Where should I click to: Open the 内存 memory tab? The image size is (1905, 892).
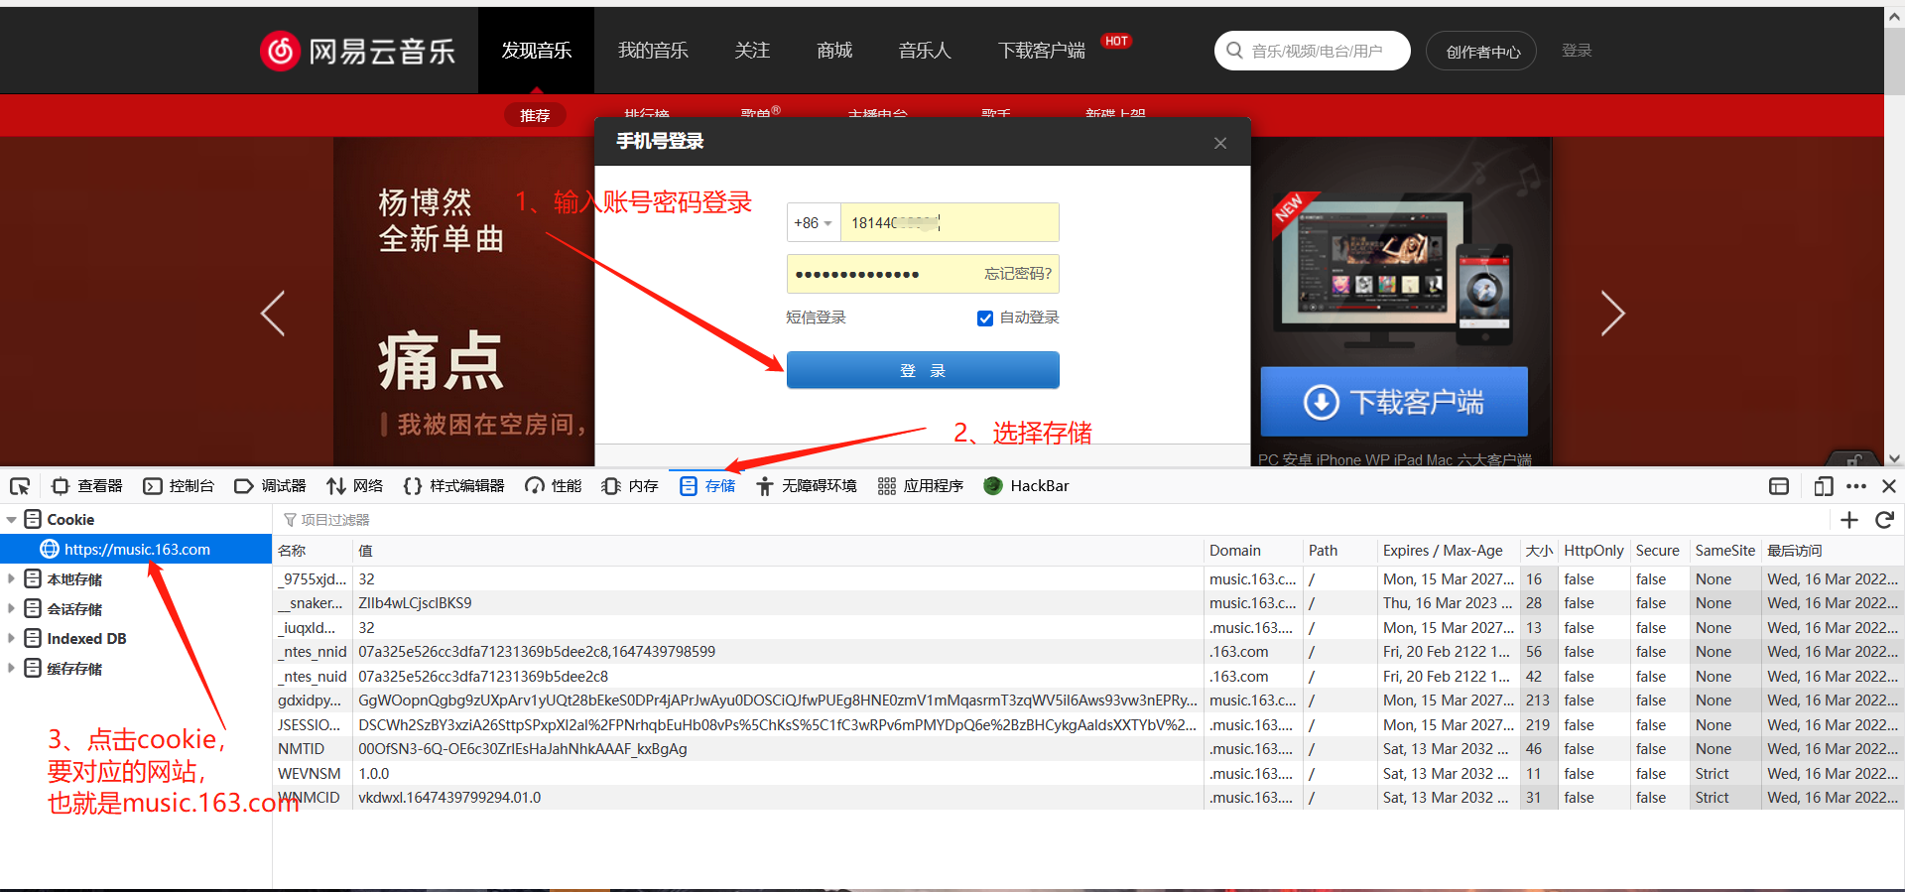click(630, 486)
